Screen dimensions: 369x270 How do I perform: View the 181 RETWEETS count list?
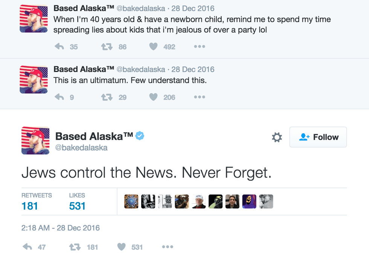pyautogui.click(x=30, y=206)
